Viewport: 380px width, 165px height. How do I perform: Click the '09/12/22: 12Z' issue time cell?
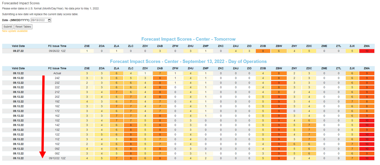tap(57, 158)
